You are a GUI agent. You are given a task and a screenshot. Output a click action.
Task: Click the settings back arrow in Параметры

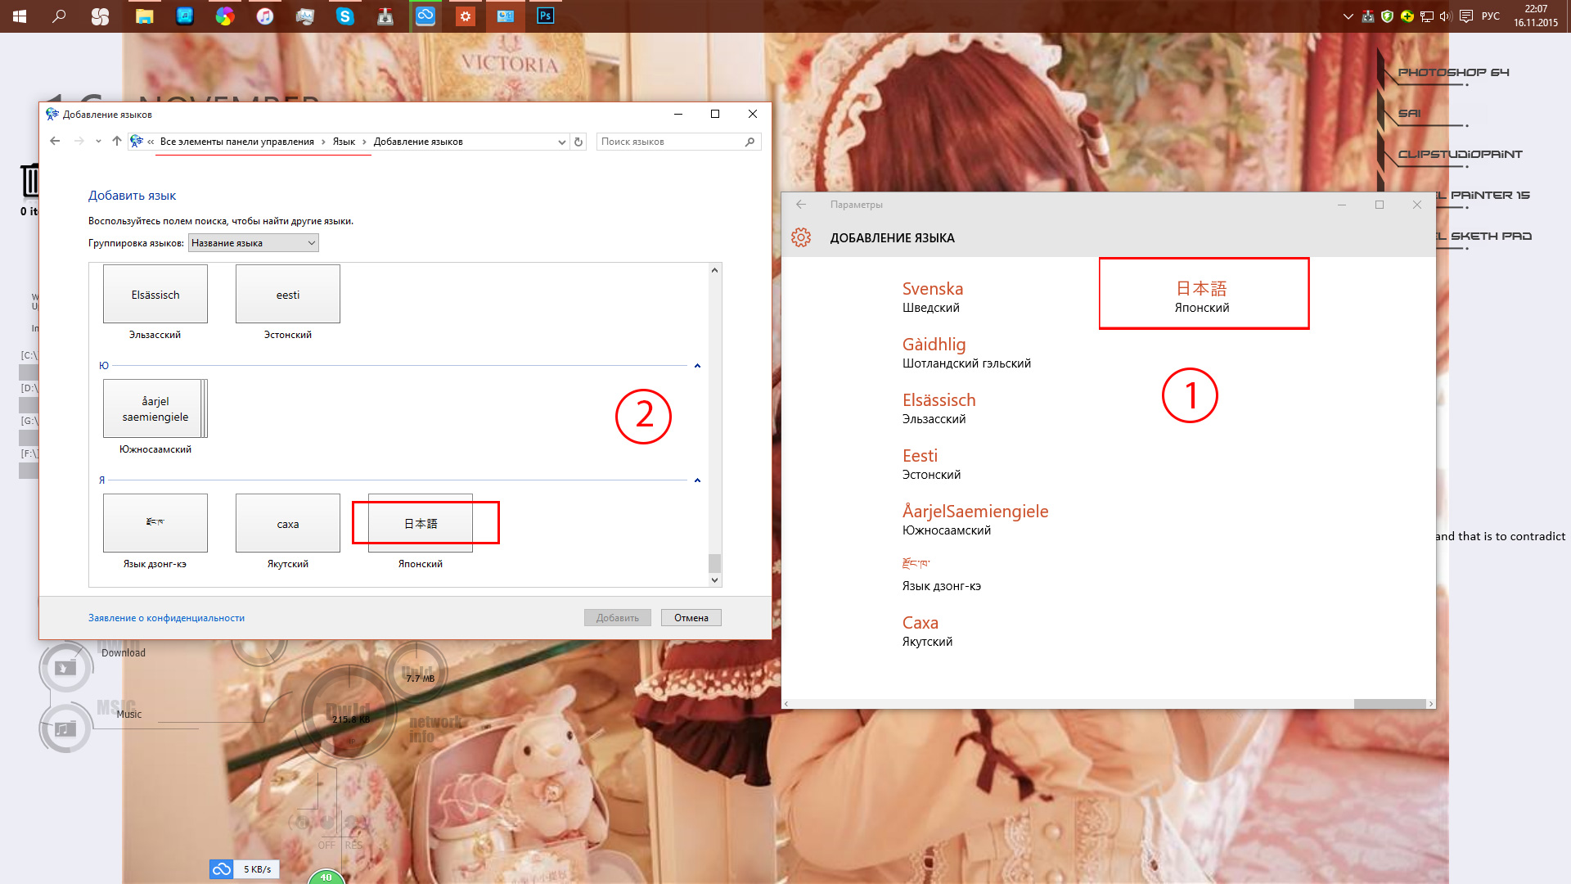[801, 205]
